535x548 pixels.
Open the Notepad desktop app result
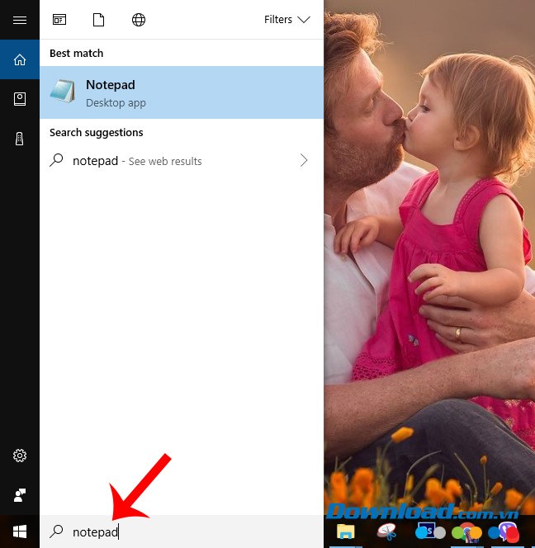pos(182,92)
